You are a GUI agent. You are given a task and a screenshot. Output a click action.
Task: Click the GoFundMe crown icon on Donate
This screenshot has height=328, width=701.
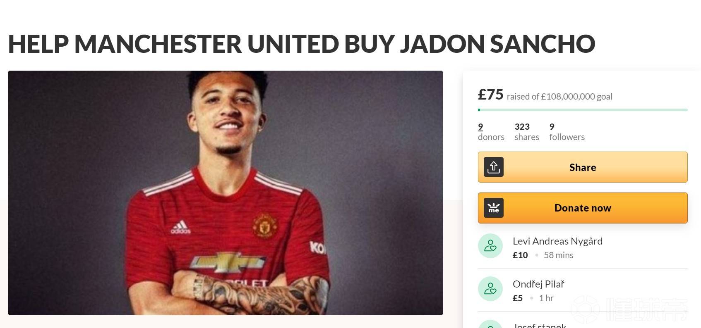(494, 208)
